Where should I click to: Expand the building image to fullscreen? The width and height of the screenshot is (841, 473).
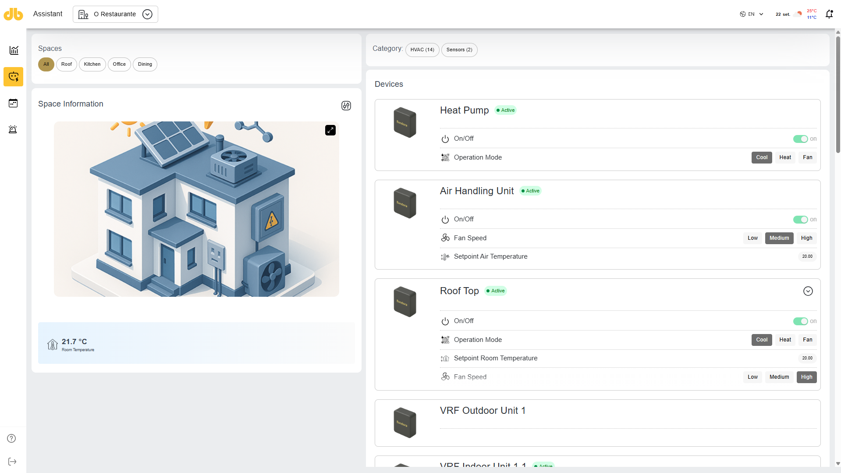(330, 130)
